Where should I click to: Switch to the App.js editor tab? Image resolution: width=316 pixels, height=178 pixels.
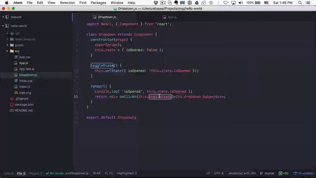coord(170,17)
